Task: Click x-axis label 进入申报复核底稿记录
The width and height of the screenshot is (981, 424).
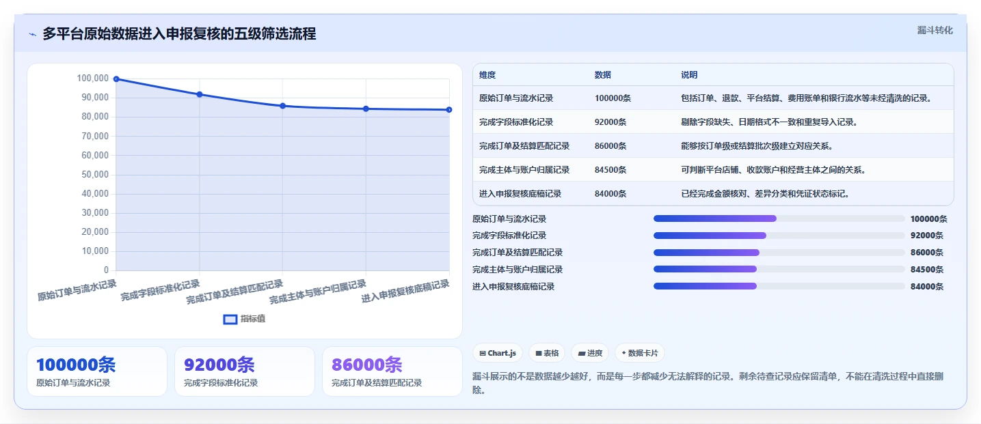Action: click(405, 292)
